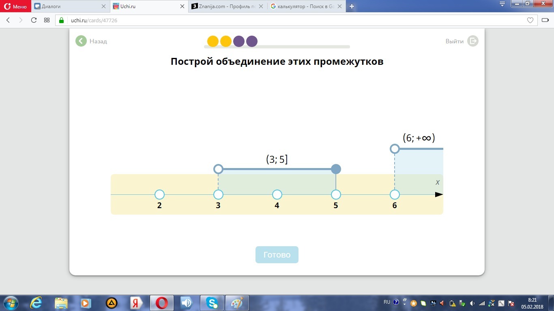
Task: Switch to the калькулятор Google search tab
Action: click(x=306, y=6)
